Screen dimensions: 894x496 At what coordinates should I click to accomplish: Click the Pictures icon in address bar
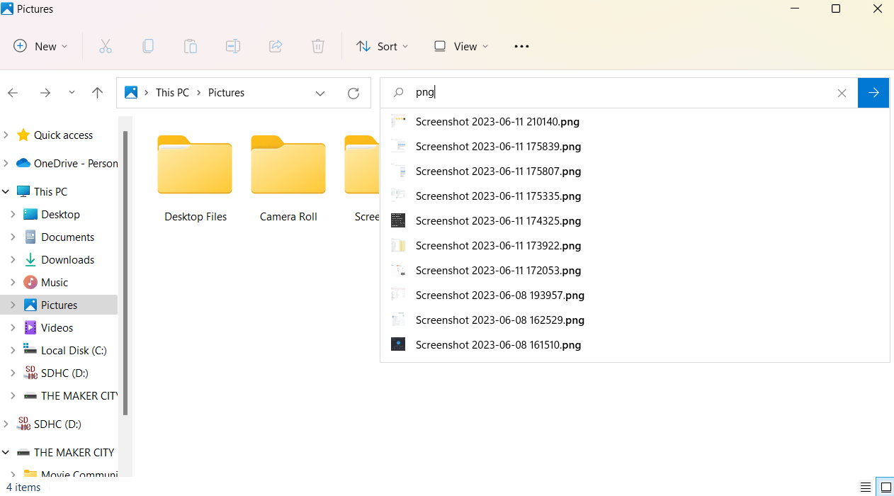coord(131,92)
